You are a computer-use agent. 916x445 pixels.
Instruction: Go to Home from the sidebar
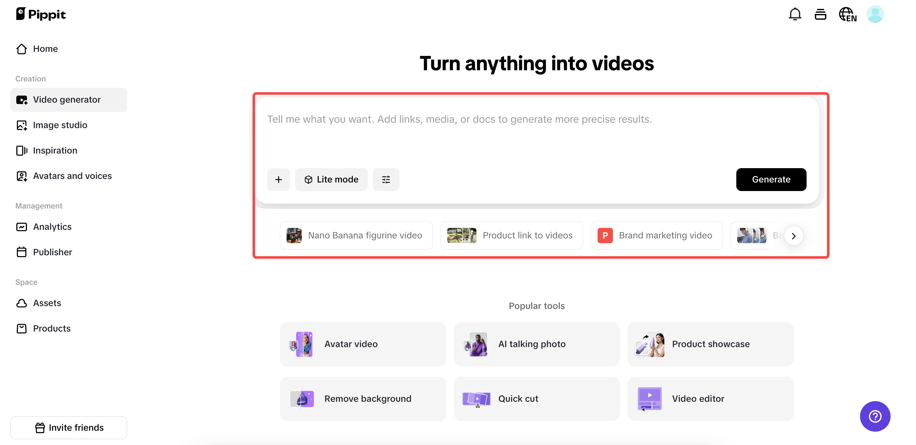coord(45,49)
